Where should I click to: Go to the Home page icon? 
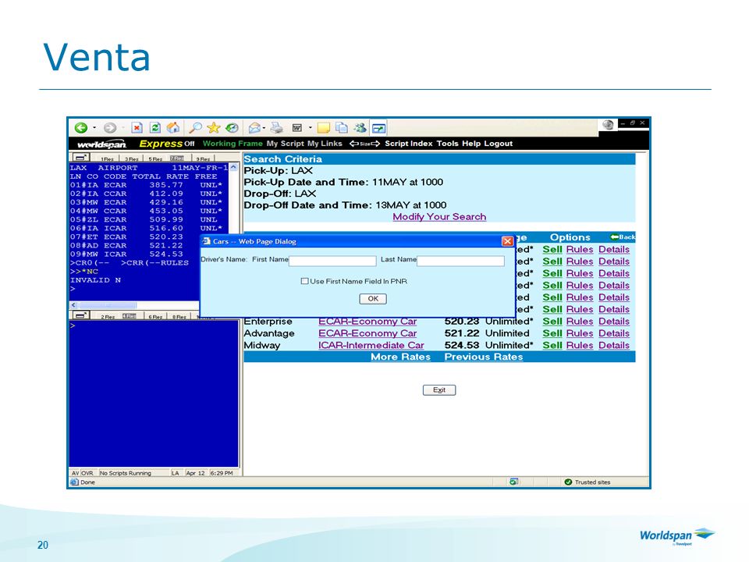click(173, 127)
